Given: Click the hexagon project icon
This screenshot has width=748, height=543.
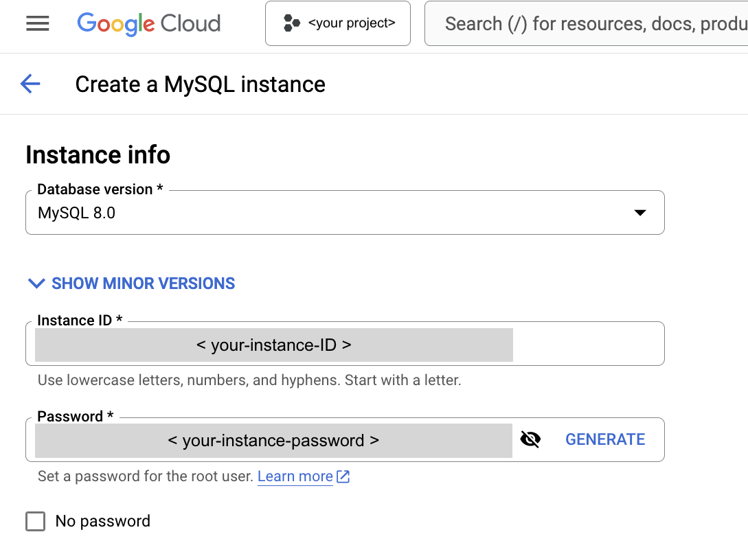Looking at the screenshot, I should (292, 23).
